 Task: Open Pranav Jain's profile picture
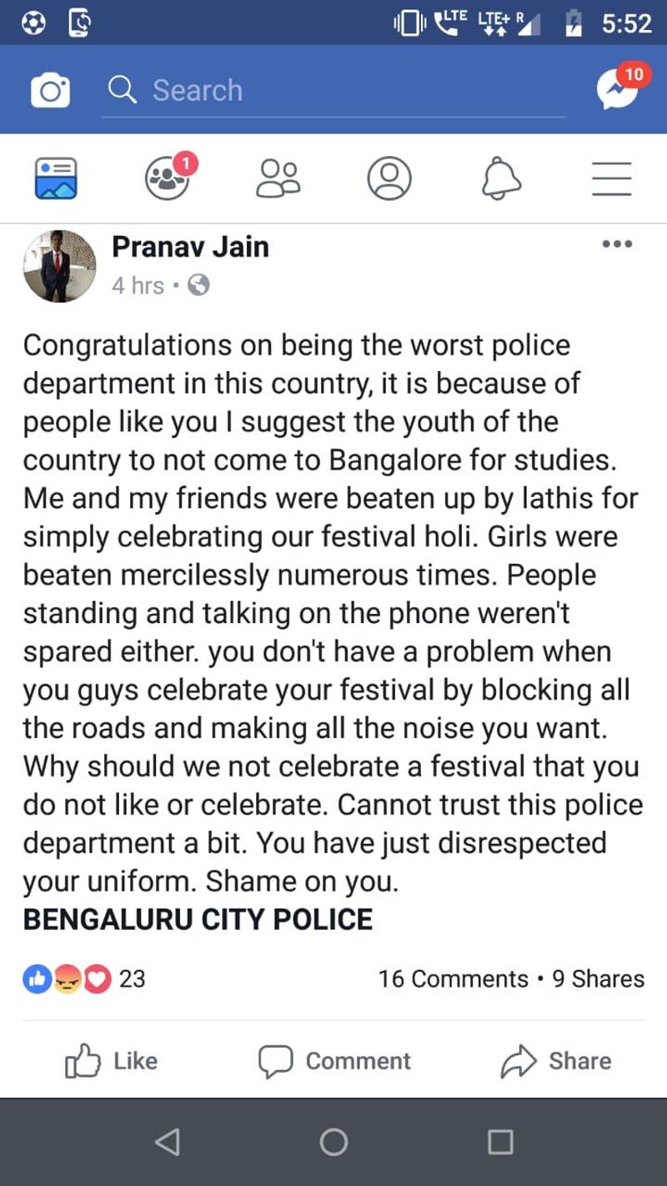(x=59, y=266)
